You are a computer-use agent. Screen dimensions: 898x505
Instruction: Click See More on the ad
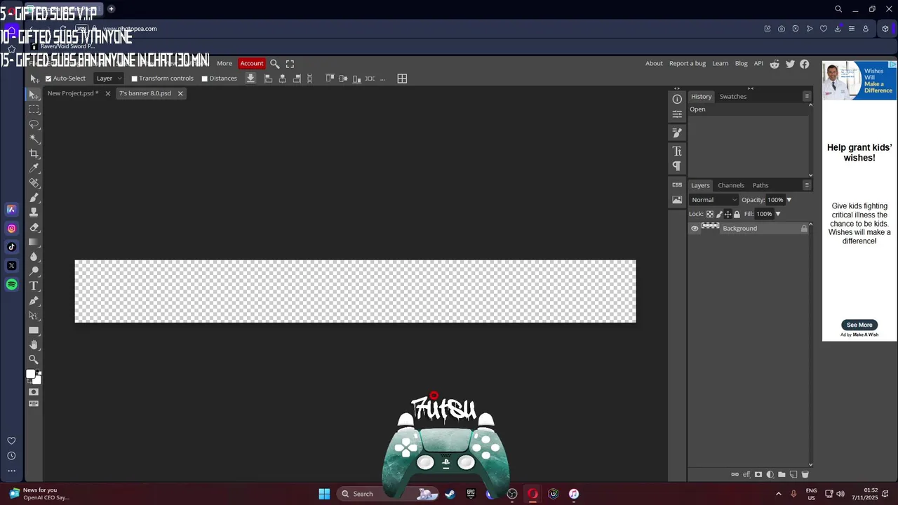[859, 325]
